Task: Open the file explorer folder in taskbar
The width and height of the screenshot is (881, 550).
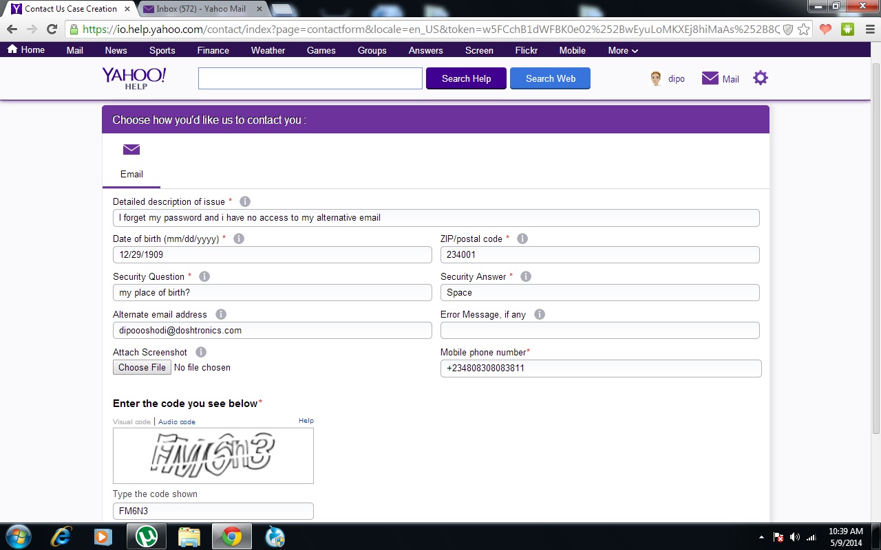Action: pos(189,536)
